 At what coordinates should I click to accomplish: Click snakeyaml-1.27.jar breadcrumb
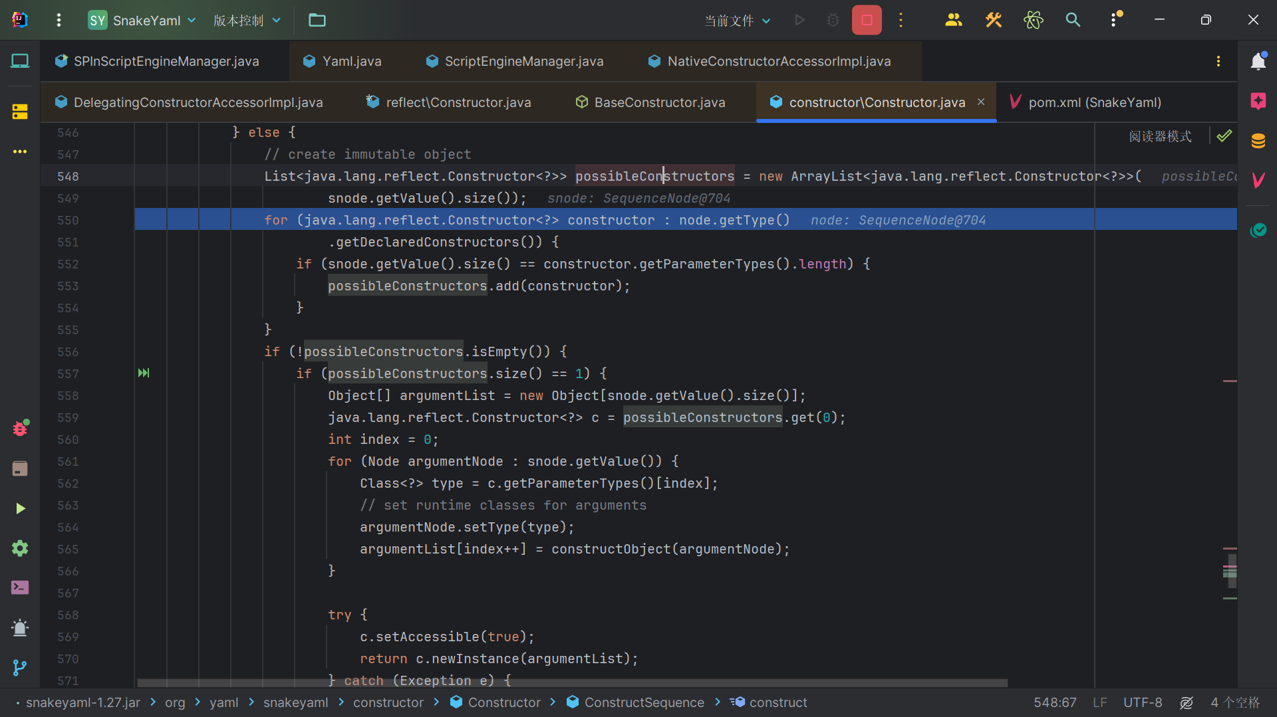point(83,702)
